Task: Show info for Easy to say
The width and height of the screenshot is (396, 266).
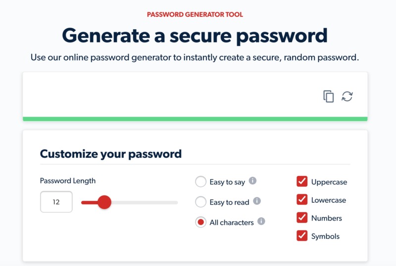Action: point(252,181)
